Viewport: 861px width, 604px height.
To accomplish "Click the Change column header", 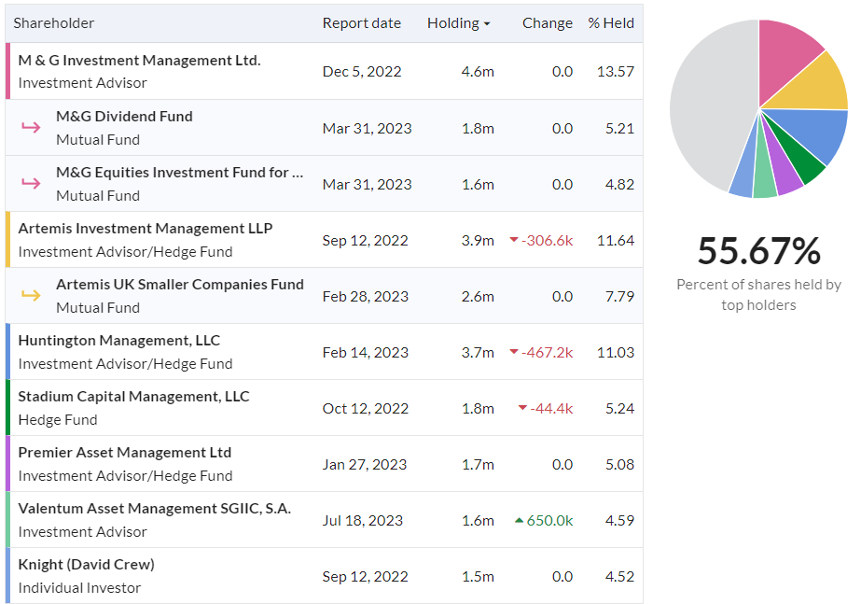I will point(547,23).
